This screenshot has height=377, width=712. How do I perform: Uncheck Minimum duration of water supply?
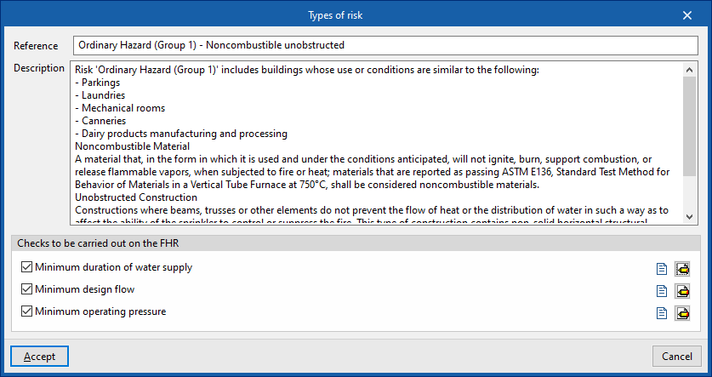point(27,268)
